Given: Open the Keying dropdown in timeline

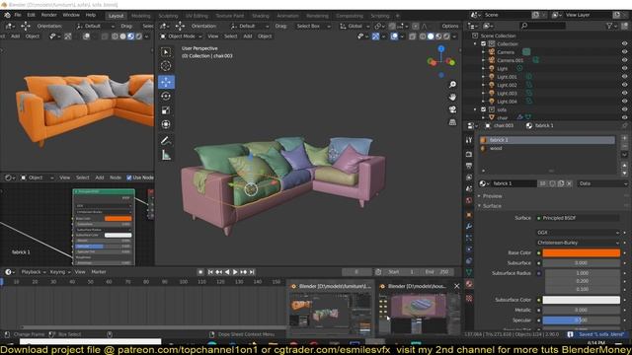Looking at the screenshot, I should 60,272.
